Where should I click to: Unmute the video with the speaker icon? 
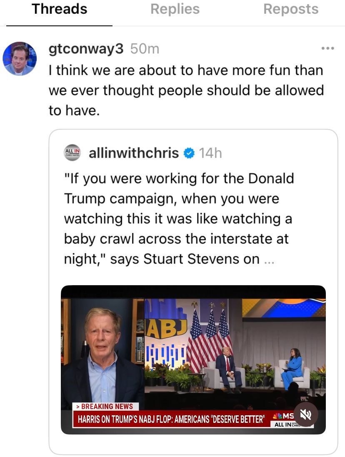[x=306, y=414]
